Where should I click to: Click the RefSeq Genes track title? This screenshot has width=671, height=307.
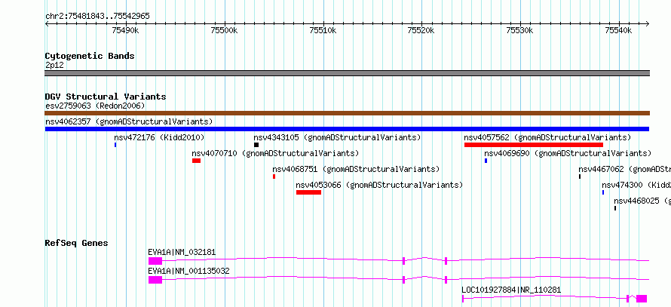(x=76, y=243)
